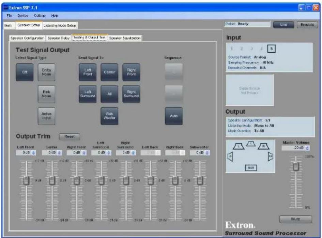The height and width of the screenshot is (238, 322).
Task: Adjust Master Volume stepper arrows
Action: point(307,148)
